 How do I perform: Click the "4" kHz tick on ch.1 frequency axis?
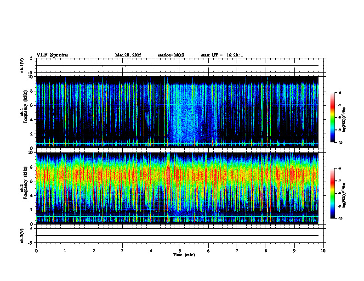point(33,120)
